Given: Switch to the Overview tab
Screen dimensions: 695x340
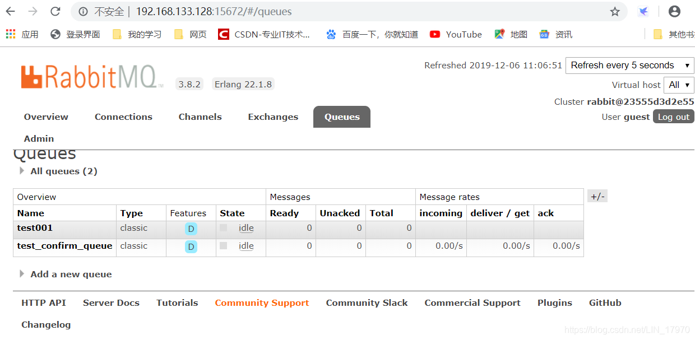Looking at the screenshot, I should tap(46, 117).
